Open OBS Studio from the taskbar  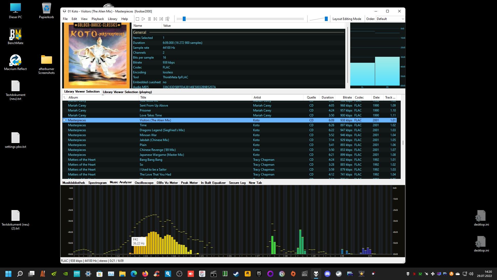pyautogui.click(x=179, y=274)
